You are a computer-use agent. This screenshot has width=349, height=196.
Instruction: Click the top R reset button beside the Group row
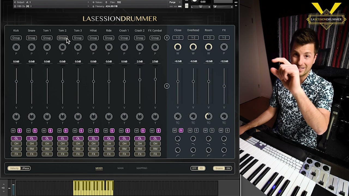[167, 38]
